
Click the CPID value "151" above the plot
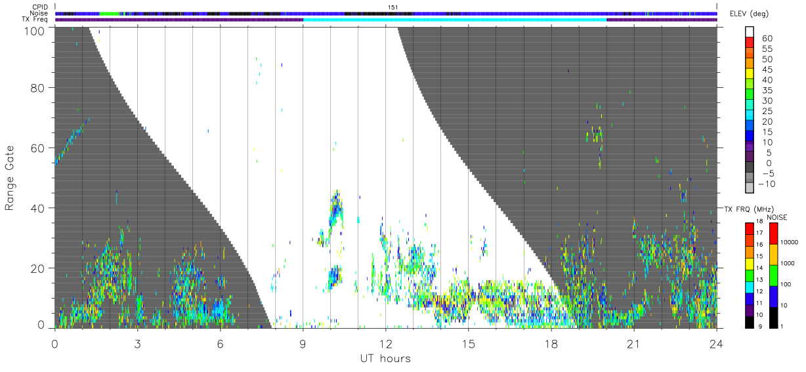pos(393,7)
